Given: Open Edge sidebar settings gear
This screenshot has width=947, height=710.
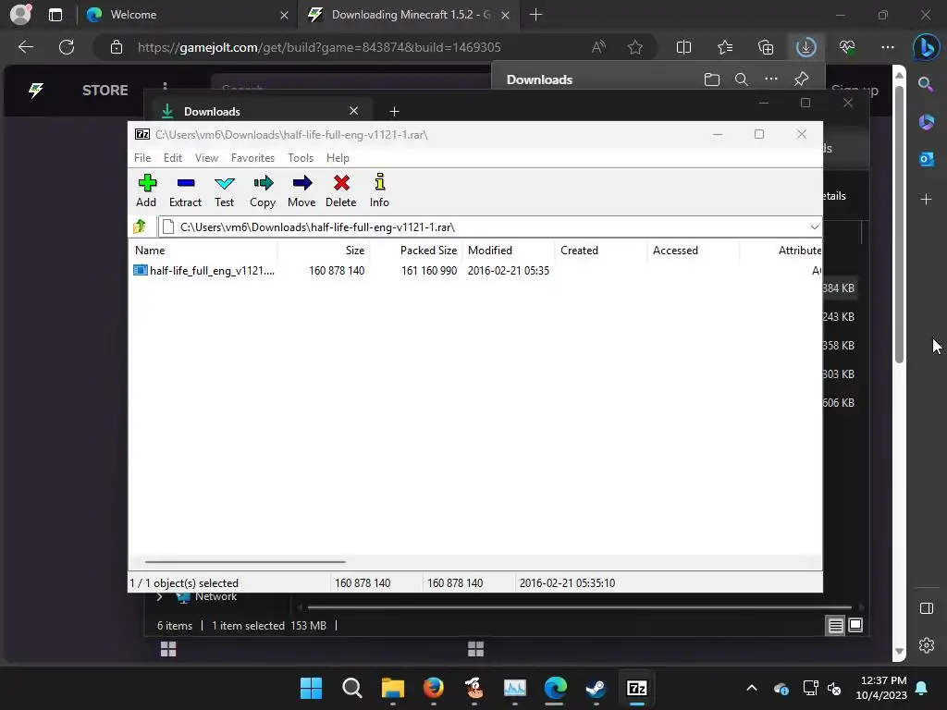Looking at the screenshot, I should [926, 644].
